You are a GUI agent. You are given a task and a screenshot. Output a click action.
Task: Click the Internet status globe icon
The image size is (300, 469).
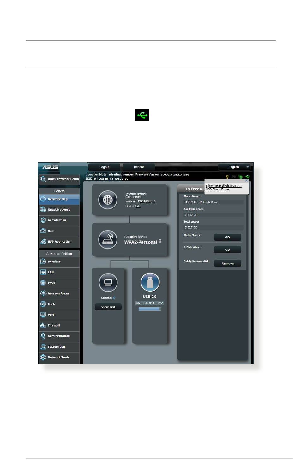pyautogui.click(x=108, y=200)
